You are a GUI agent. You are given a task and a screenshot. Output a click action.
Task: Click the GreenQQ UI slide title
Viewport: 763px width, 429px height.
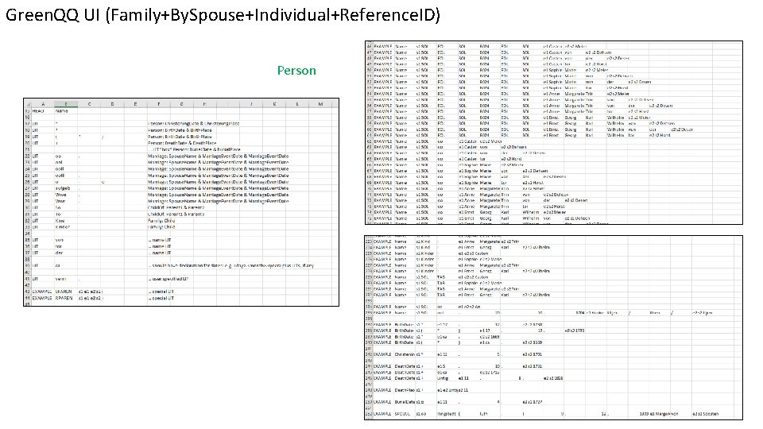click(223, 15)
